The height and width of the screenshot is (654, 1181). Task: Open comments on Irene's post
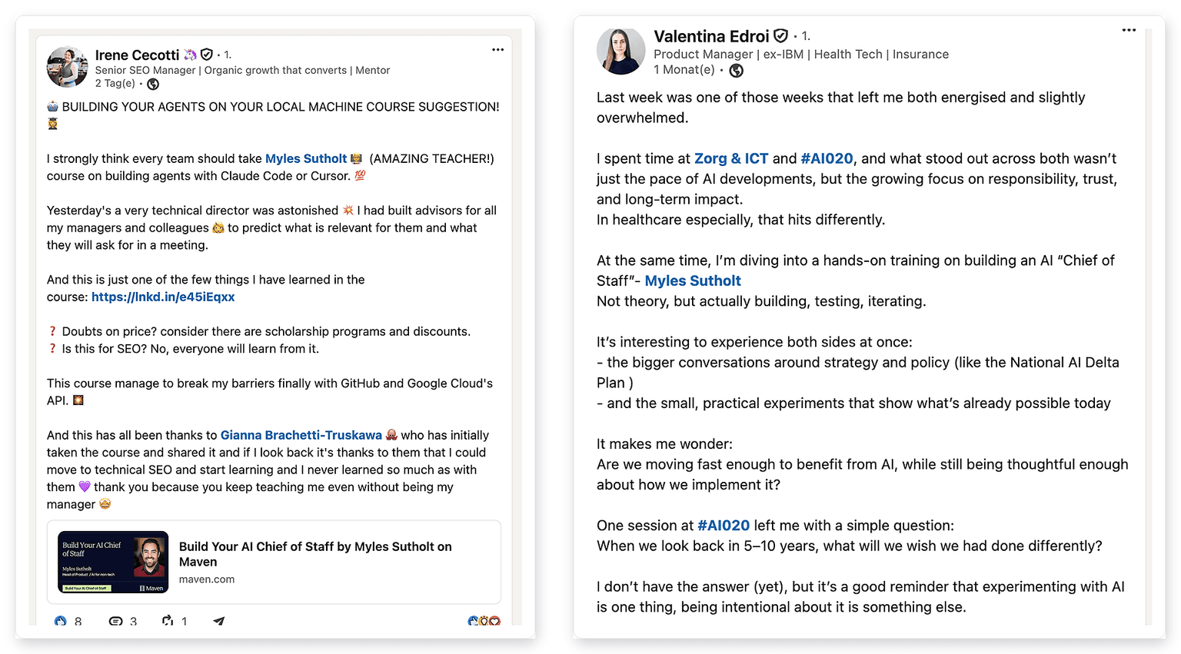pyautogui.click(x=115, y=621)
